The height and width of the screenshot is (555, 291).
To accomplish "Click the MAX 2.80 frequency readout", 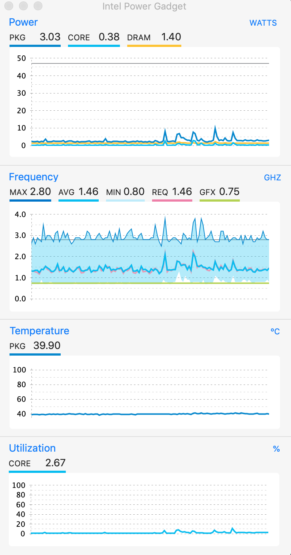I will (30, 192).
